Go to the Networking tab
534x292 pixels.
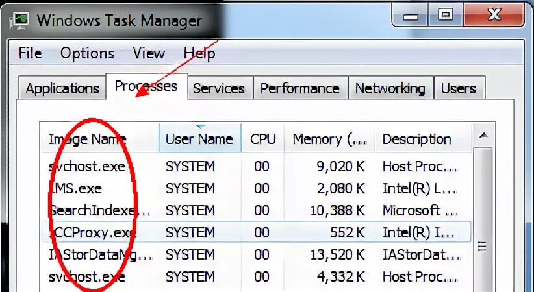coord(390,88)
